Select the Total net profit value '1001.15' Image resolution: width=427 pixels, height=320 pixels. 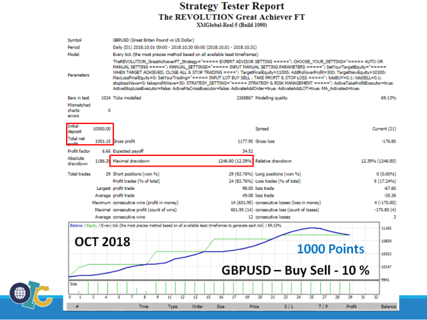click(103, 141)
